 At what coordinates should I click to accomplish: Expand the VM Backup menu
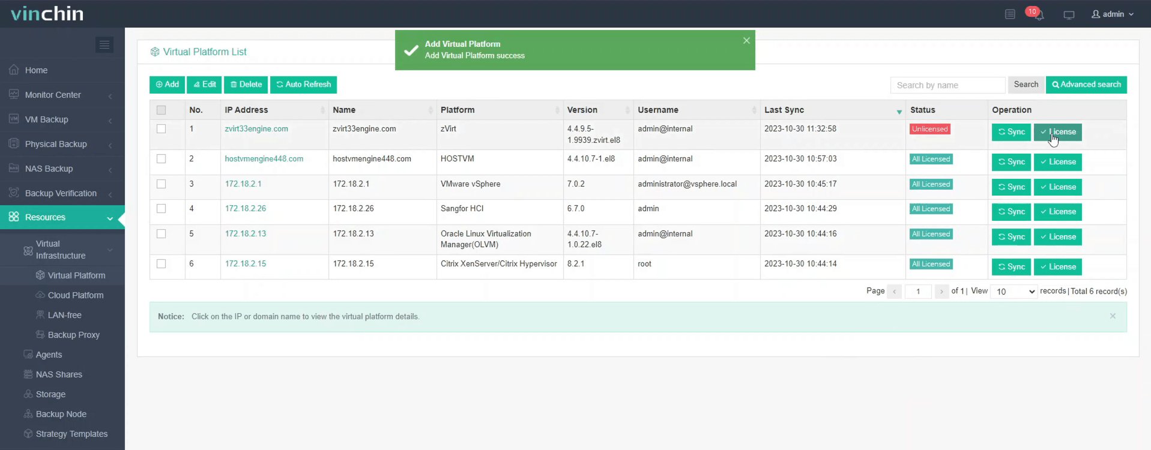pyautogui.click(x=110, y=121)
